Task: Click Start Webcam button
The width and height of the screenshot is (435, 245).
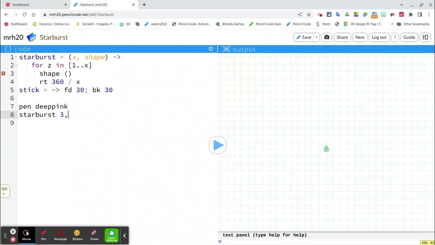Action: click(x=111, y=235)
